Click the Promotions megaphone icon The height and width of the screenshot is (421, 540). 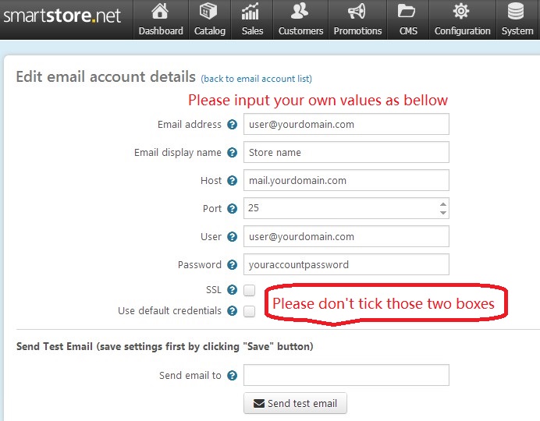357,12
